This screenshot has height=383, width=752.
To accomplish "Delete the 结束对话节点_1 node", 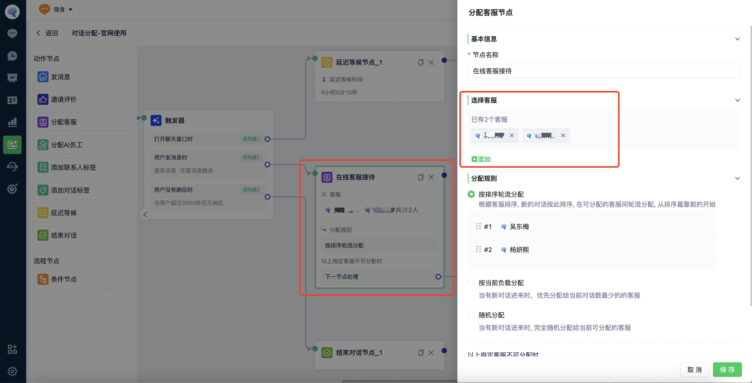I will [x=431, y=353].
